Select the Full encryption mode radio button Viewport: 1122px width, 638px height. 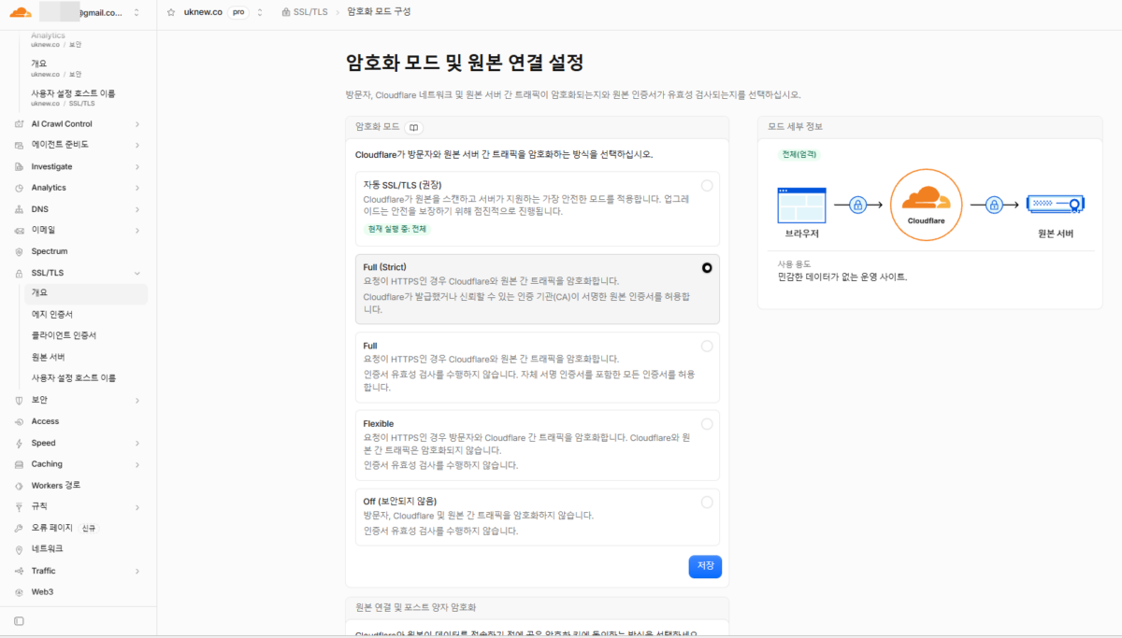click(x=707, y=346)
